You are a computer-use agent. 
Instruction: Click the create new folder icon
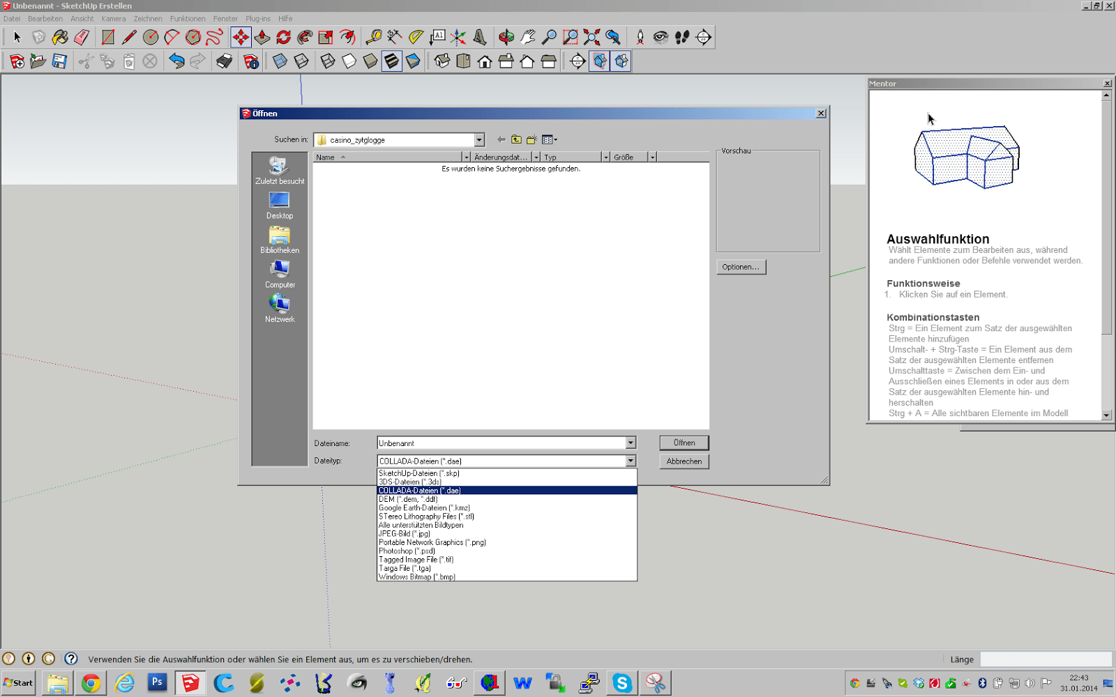[531, 139]
